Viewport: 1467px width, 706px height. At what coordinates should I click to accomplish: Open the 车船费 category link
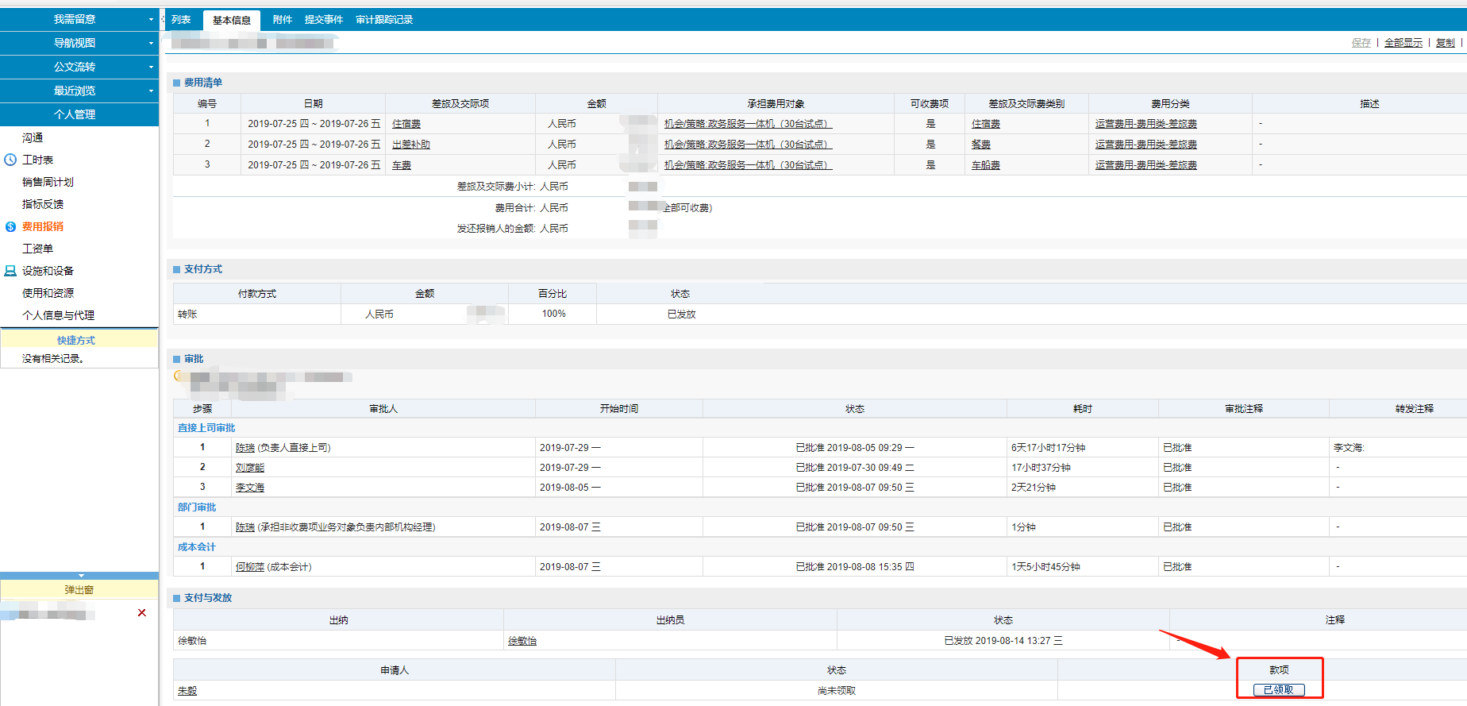(x=986, y=165)
